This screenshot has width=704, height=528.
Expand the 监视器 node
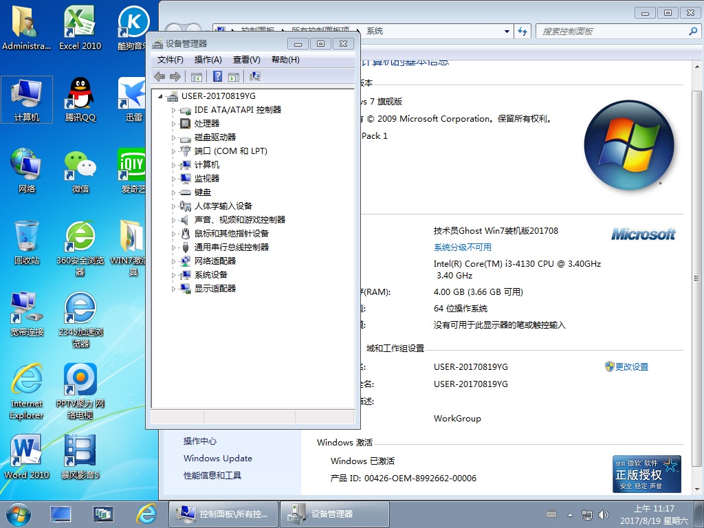click(173, 179)
